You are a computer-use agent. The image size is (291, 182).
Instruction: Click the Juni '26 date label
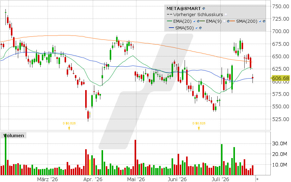177,179
